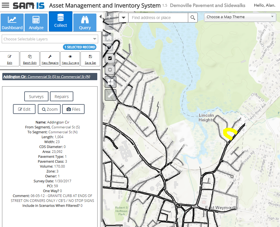Click the map search magnifier icon
280x227 pixels.
[193, 18]
